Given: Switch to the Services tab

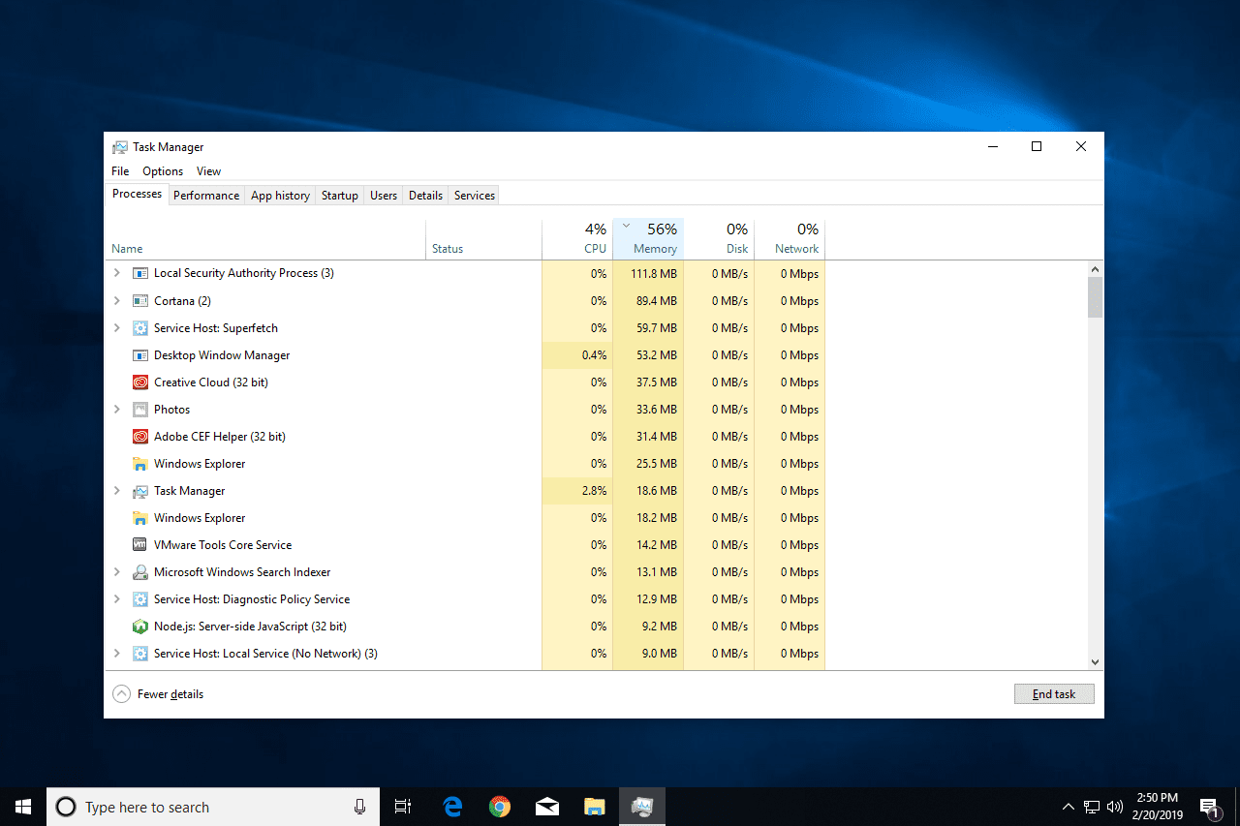Looking at the screenshot, I should tap(475, 195).
